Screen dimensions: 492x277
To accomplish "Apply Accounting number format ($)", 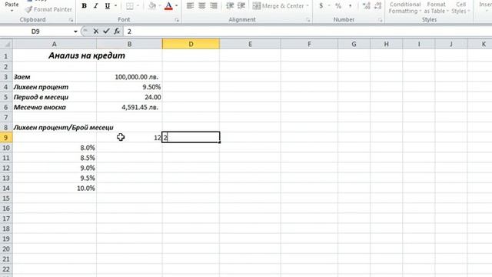I will pyautogui.click(x=321, y=5).
